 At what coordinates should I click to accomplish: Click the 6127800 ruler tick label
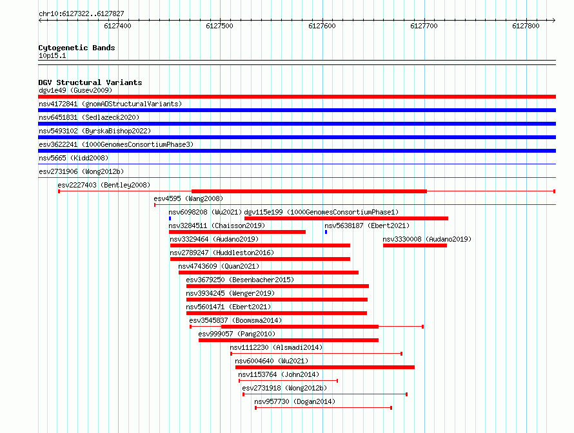[x=526, y=26]
